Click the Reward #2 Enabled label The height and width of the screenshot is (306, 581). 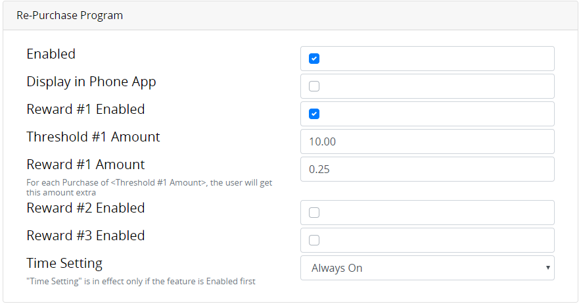coord(85,208)
